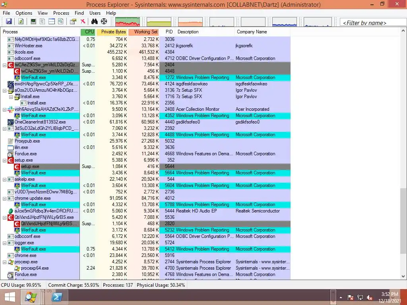407x305 pixels.
Task: Click the lilin.exe window icon
Action: click(x=11, y=148)
